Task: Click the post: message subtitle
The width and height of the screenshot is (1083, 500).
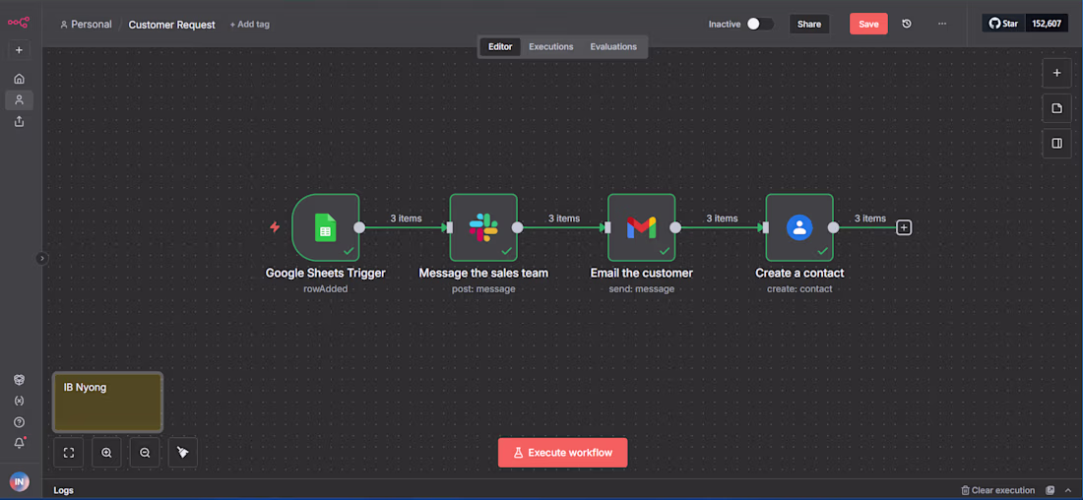Action: point(483,288)
